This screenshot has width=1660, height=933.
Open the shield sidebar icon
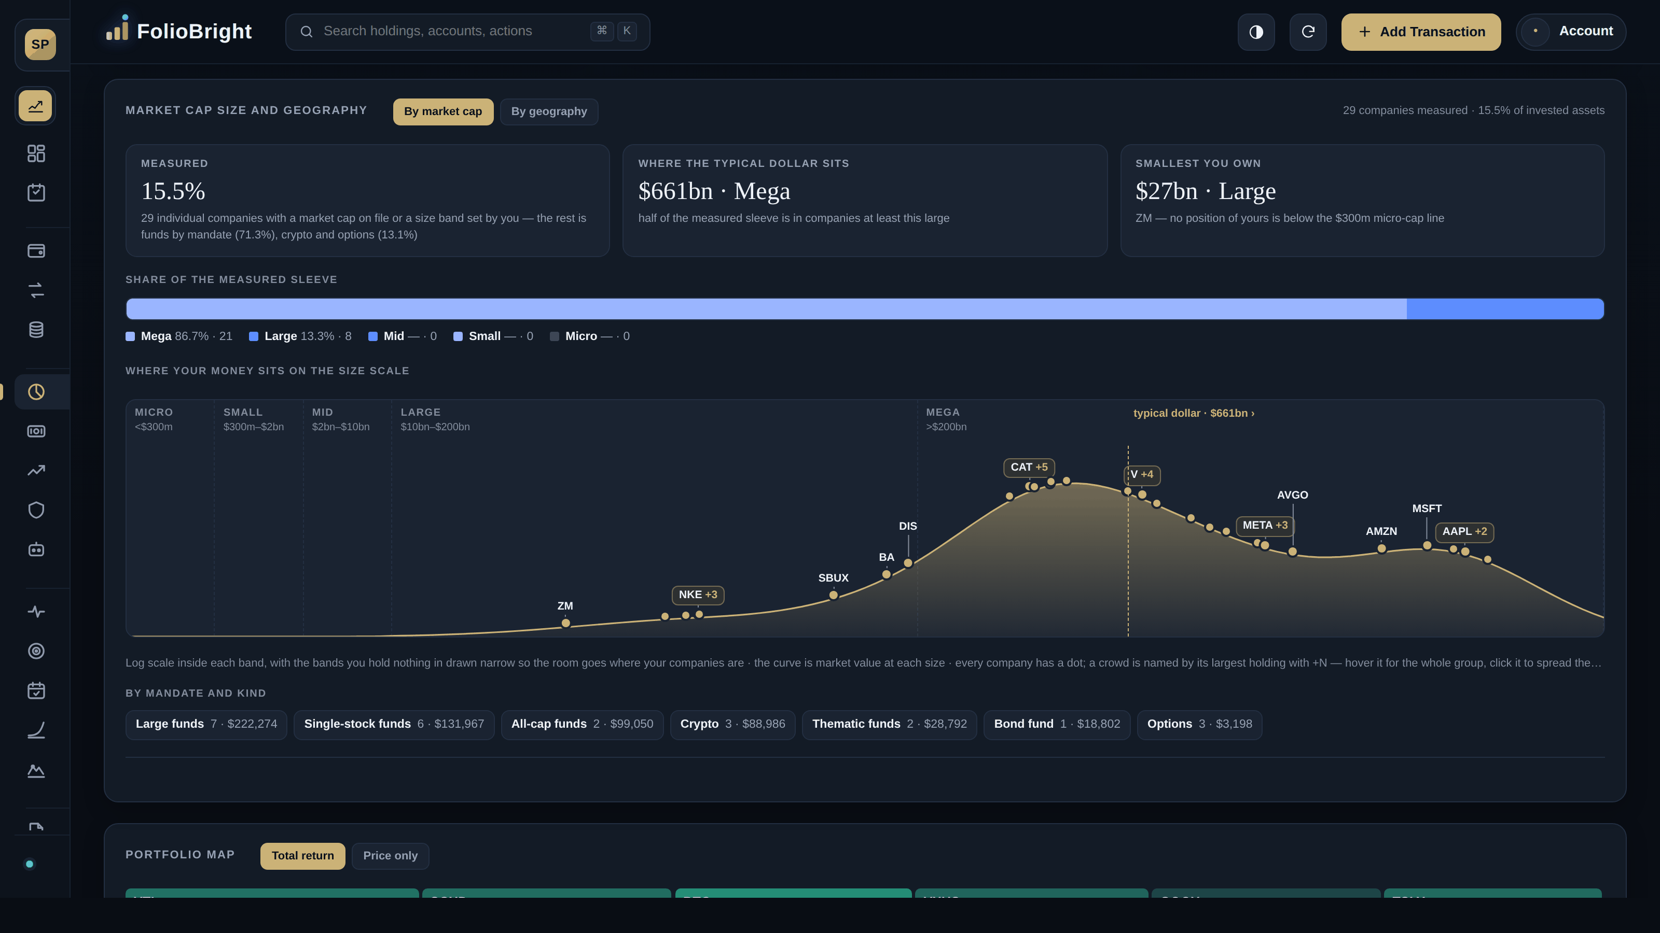coord(36,510)
